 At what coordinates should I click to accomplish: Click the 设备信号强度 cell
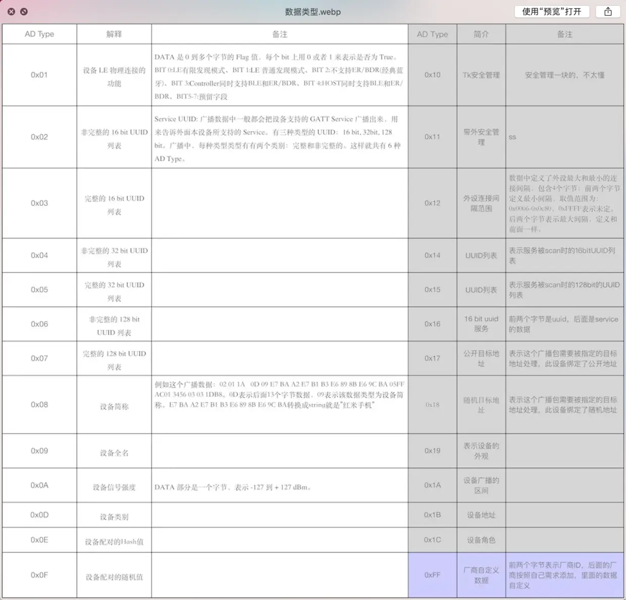click(114, 486)
